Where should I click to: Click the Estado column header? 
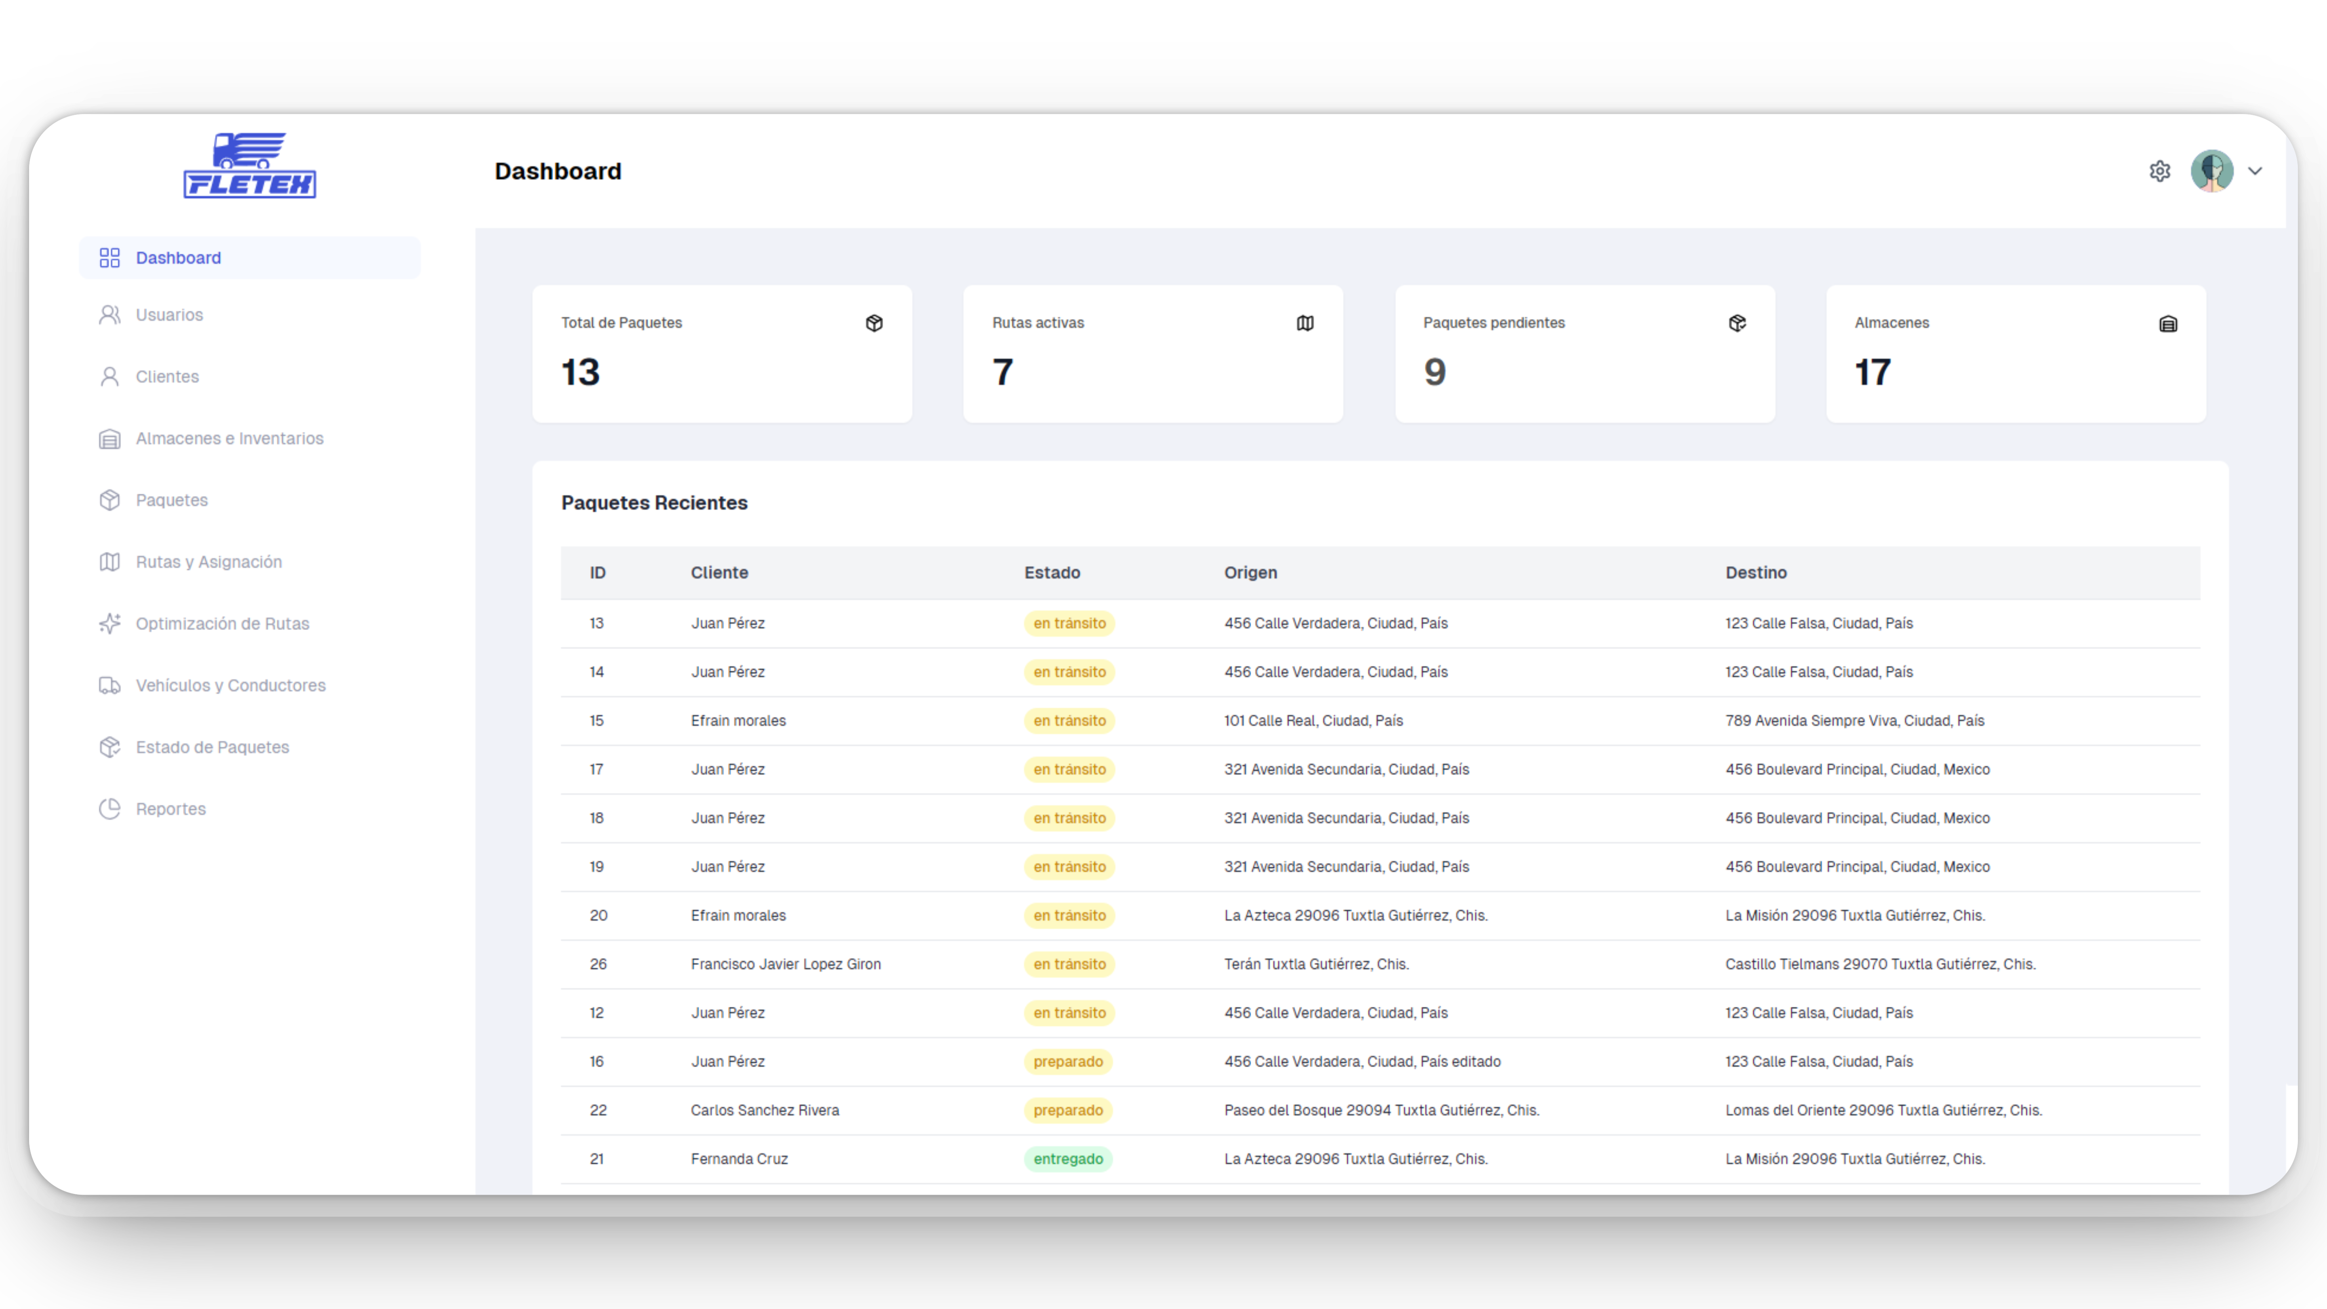point(1052,573)
